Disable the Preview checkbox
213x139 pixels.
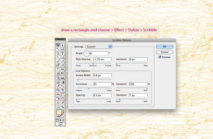(x=160, y=57)
